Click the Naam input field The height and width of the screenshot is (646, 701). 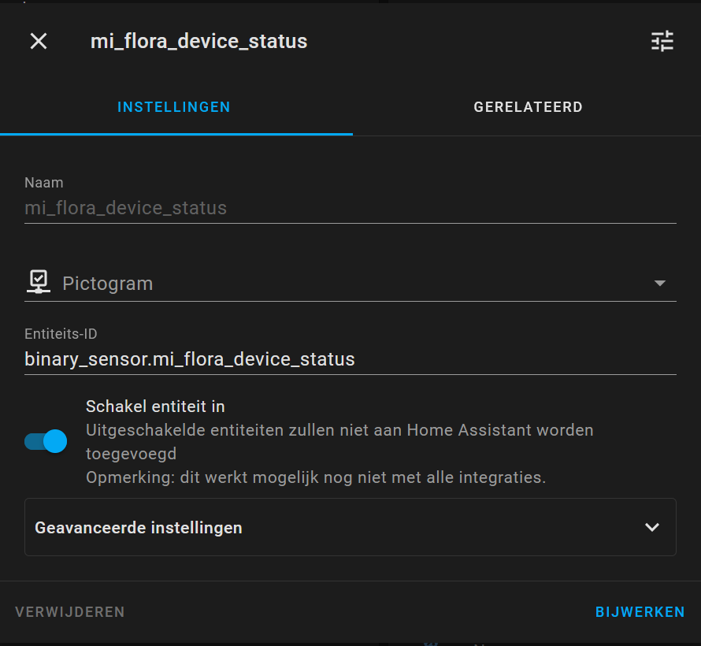coord(350,207)
